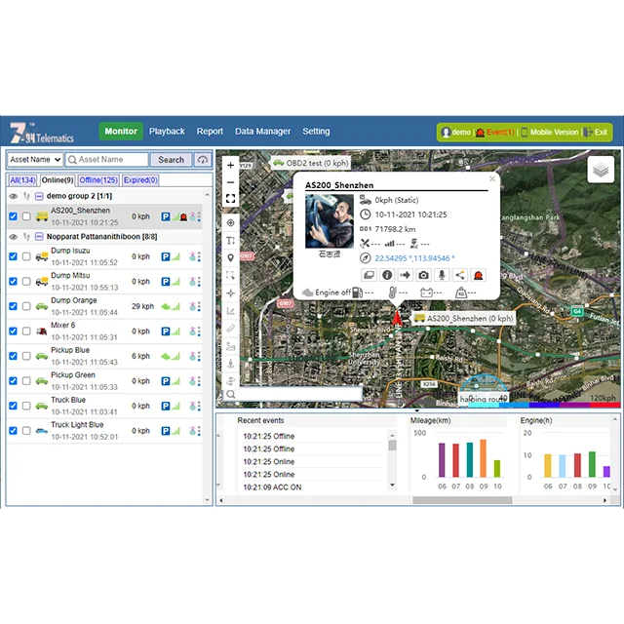Click the map search magnifier icon

pyautogui.click(x=230, y=394)
